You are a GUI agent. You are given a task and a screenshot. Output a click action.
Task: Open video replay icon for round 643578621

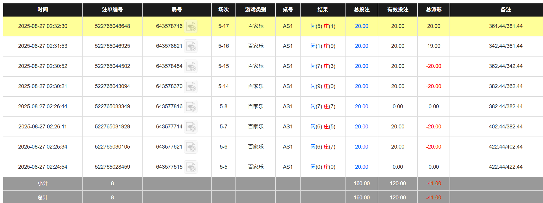[191, 46]
